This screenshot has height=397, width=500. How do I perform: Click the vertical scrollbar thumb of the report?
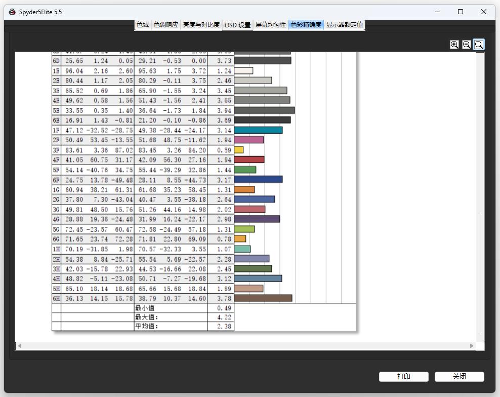click(x=480, y=273)
